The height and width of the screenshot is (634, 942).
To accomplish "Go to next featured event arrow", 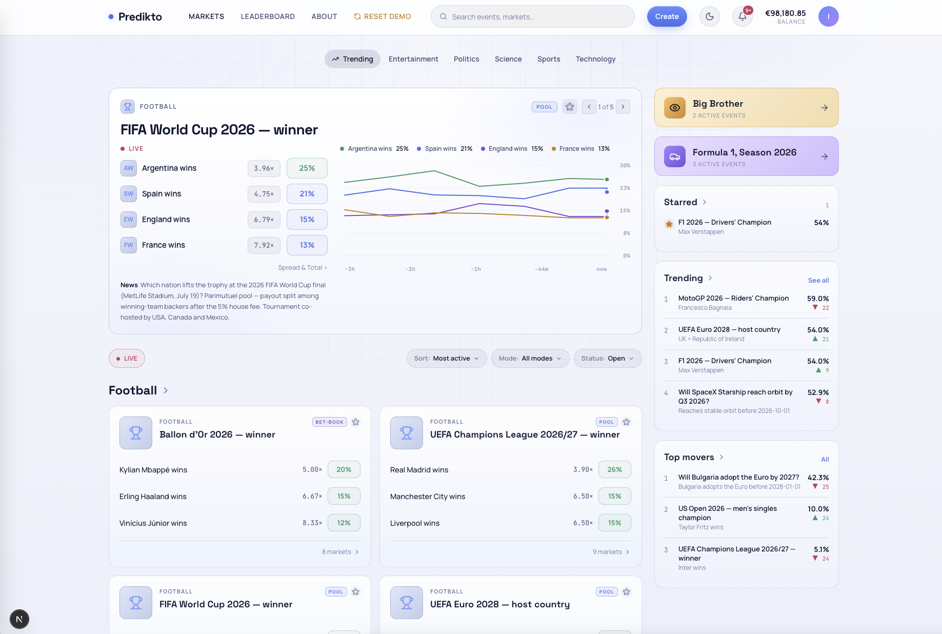I will click(x=623, y=107).
